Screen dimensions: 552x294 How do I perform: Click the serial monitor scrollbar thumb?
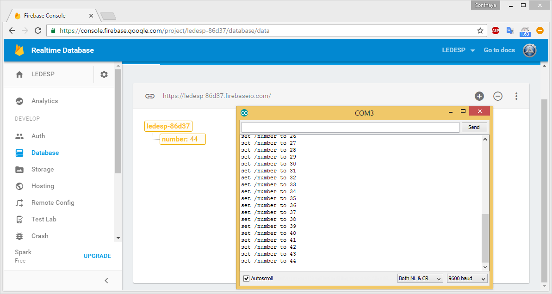pyautogui.click(x=485, y=238)
